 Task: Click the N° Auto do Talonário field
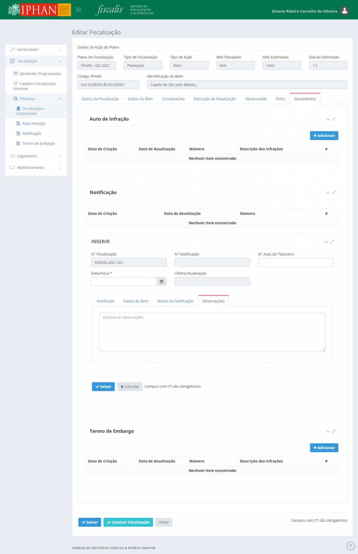click(x=296, y=262)
